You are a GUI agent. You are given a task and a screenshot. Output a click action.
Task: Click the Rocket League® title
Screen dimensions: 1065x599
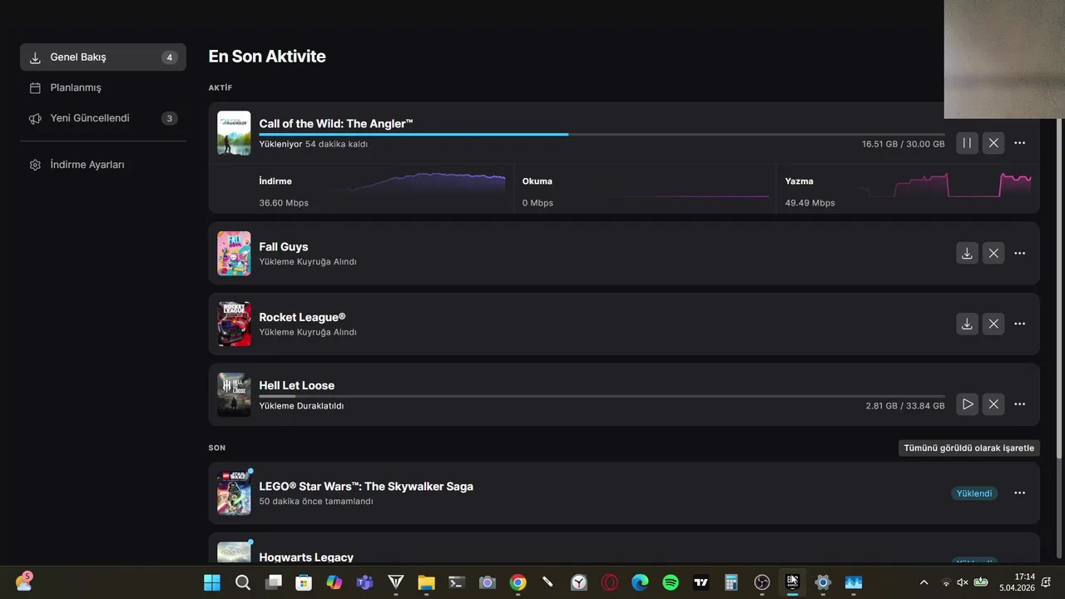[x=302, y=317]
